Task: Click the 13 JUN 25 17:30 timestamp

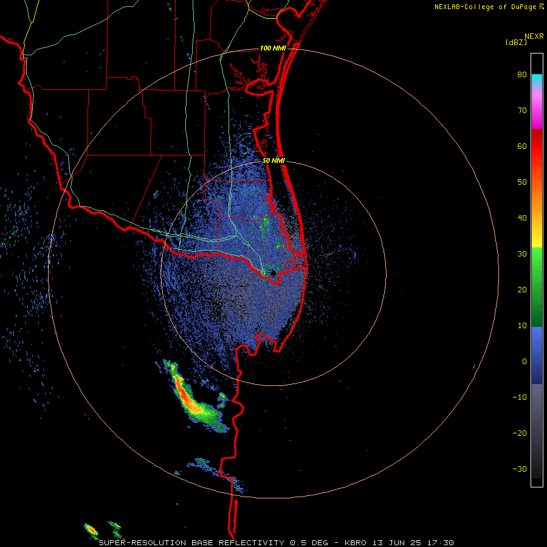Action: 413,543
